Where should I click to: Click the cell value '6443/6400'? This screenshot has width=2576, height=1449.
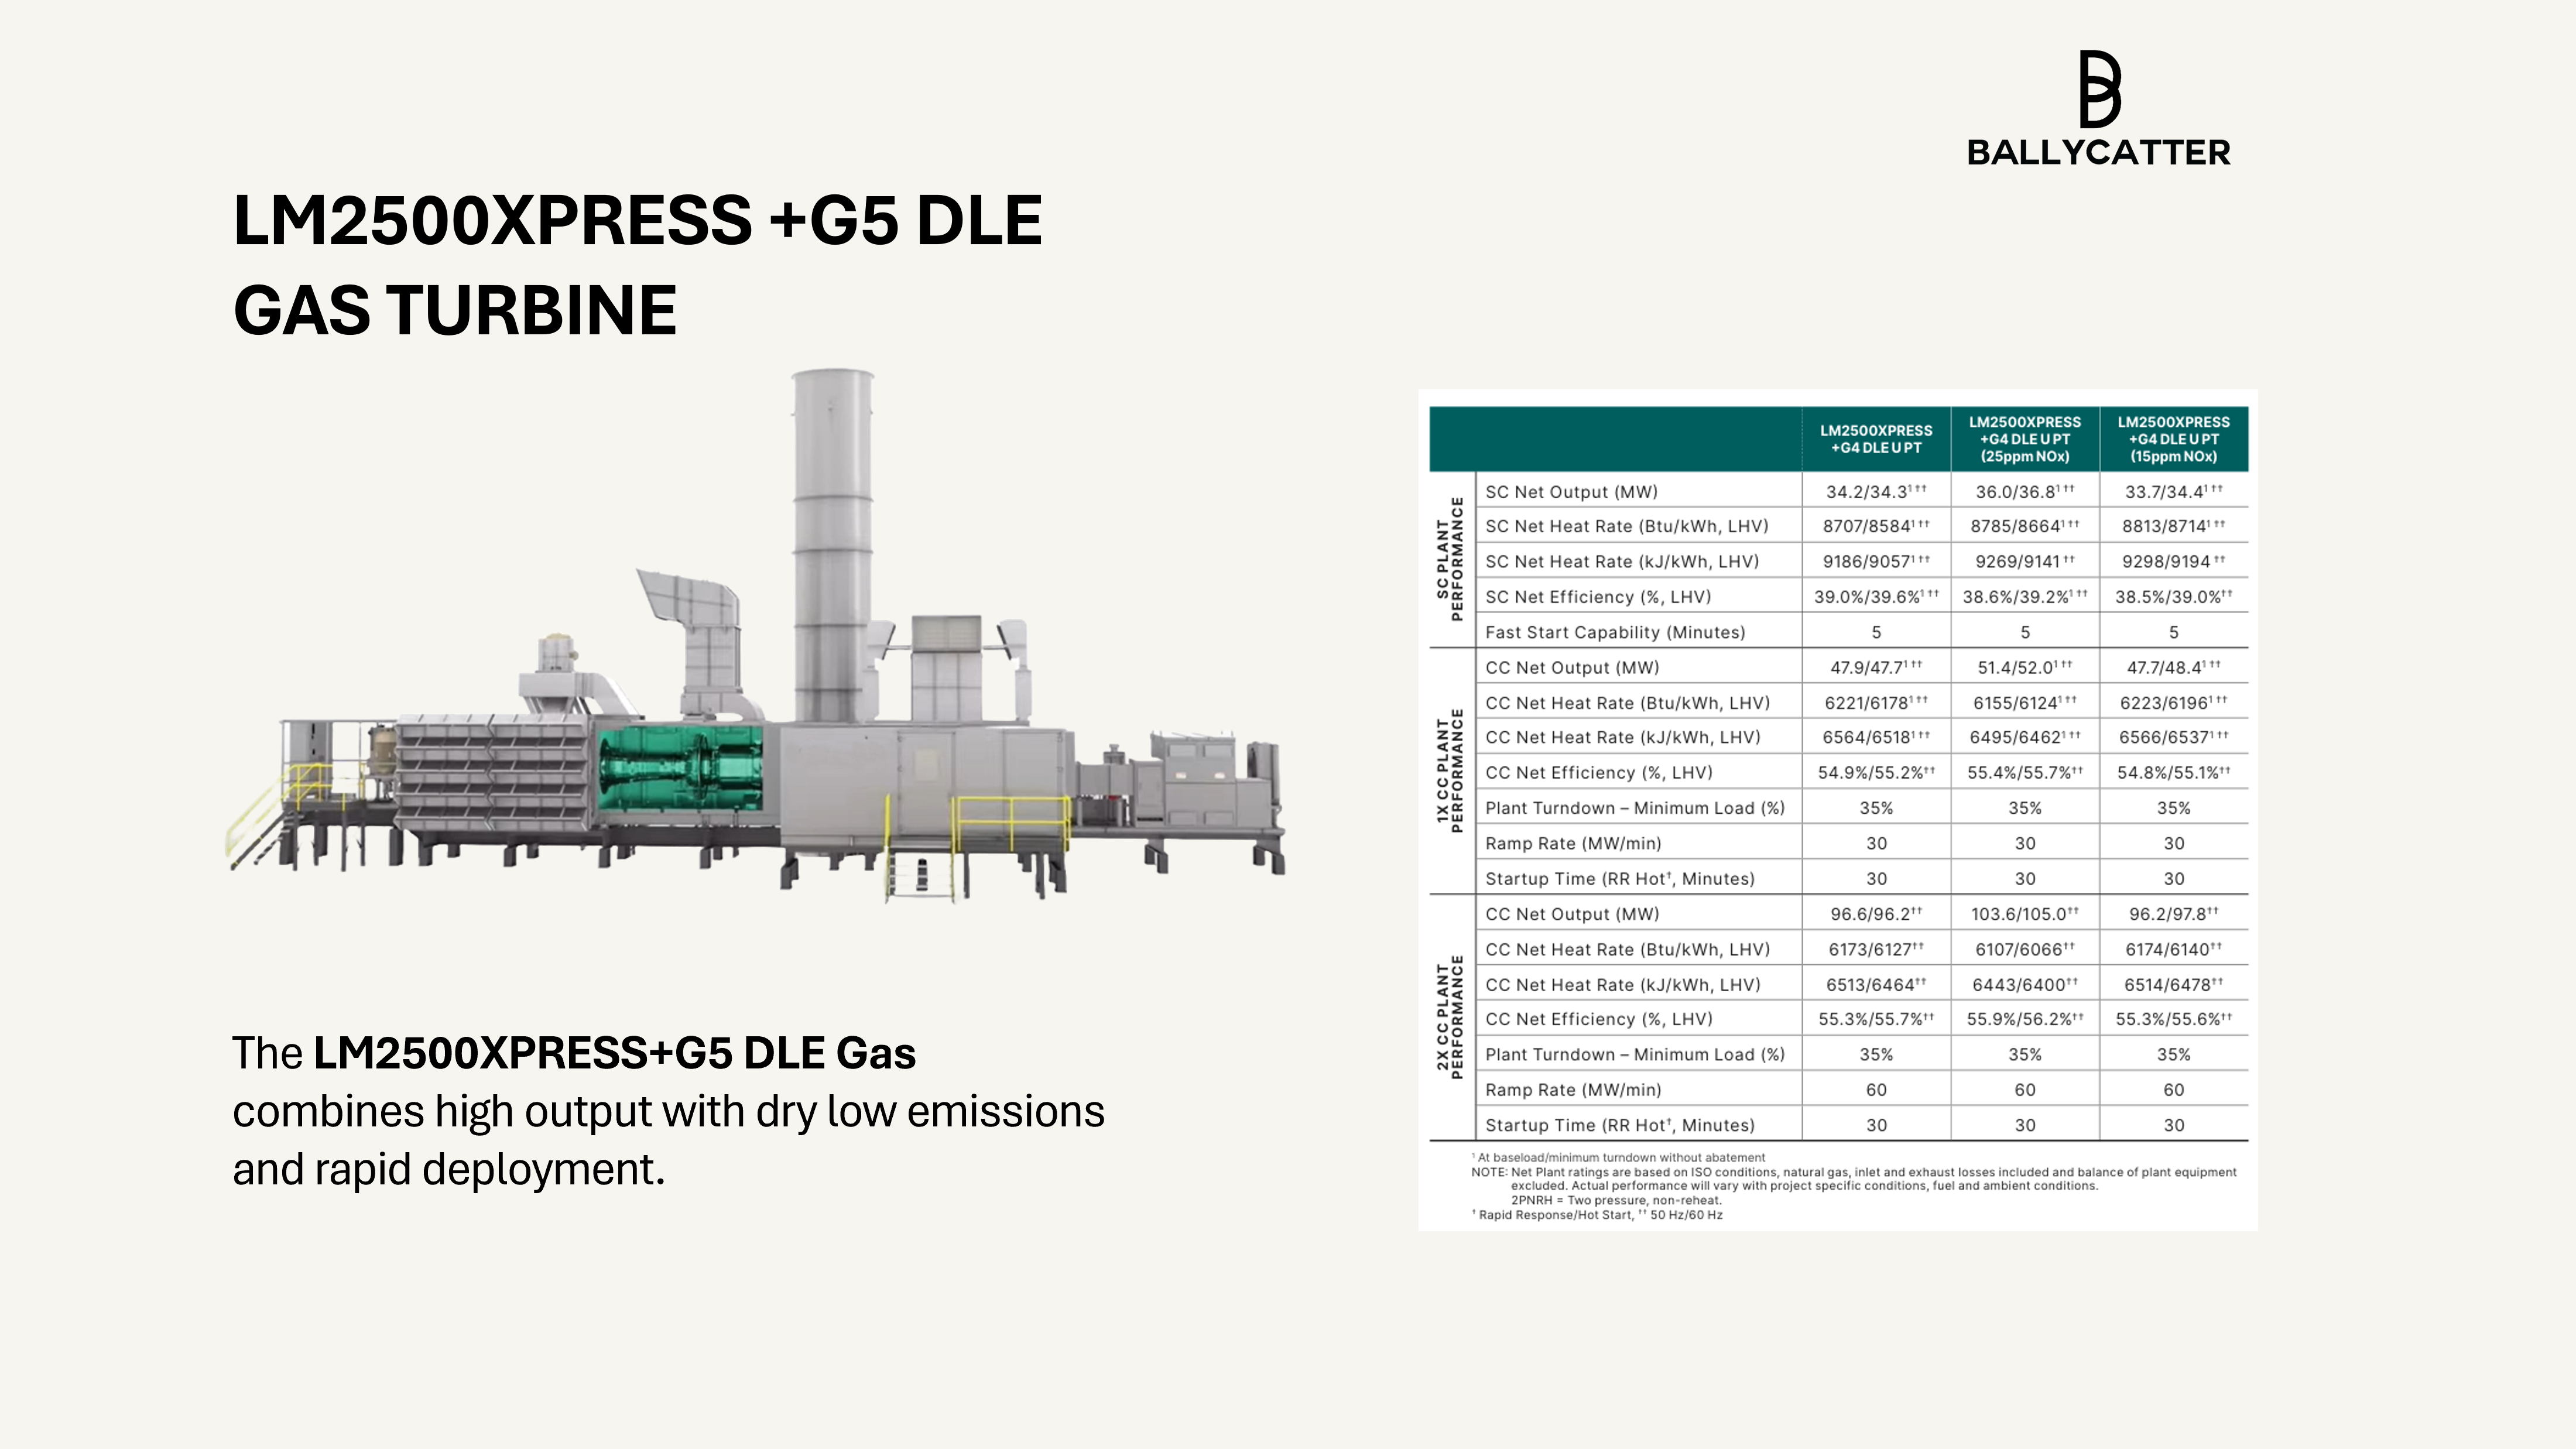(2025, 985)
